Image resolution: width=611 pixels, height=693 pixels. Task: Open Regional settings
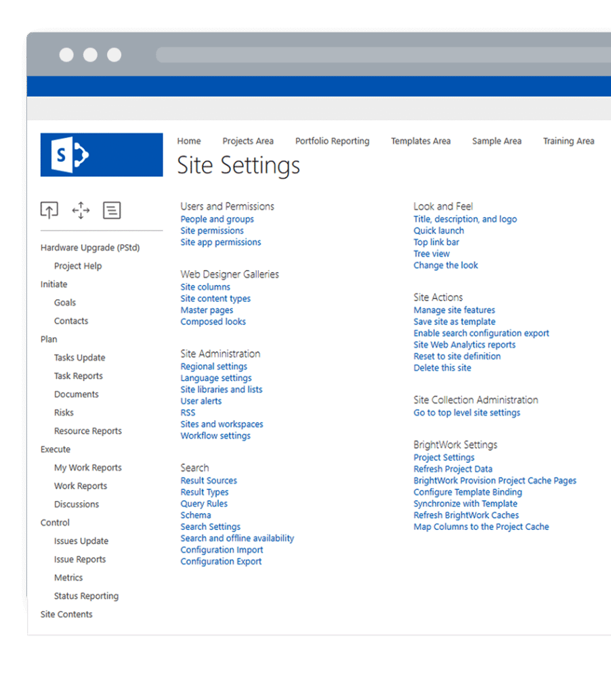pyautogui.click(x=213, y=367)
